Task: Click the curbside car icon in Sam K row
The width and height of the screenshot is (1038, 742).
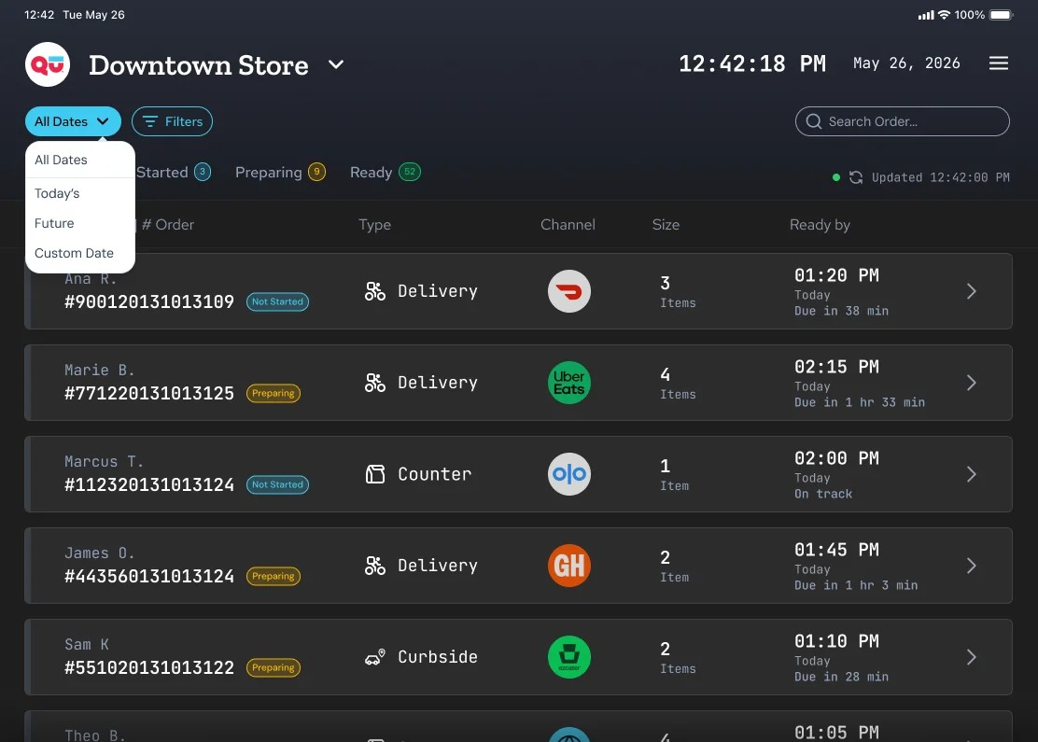Action: click(374, 657)
